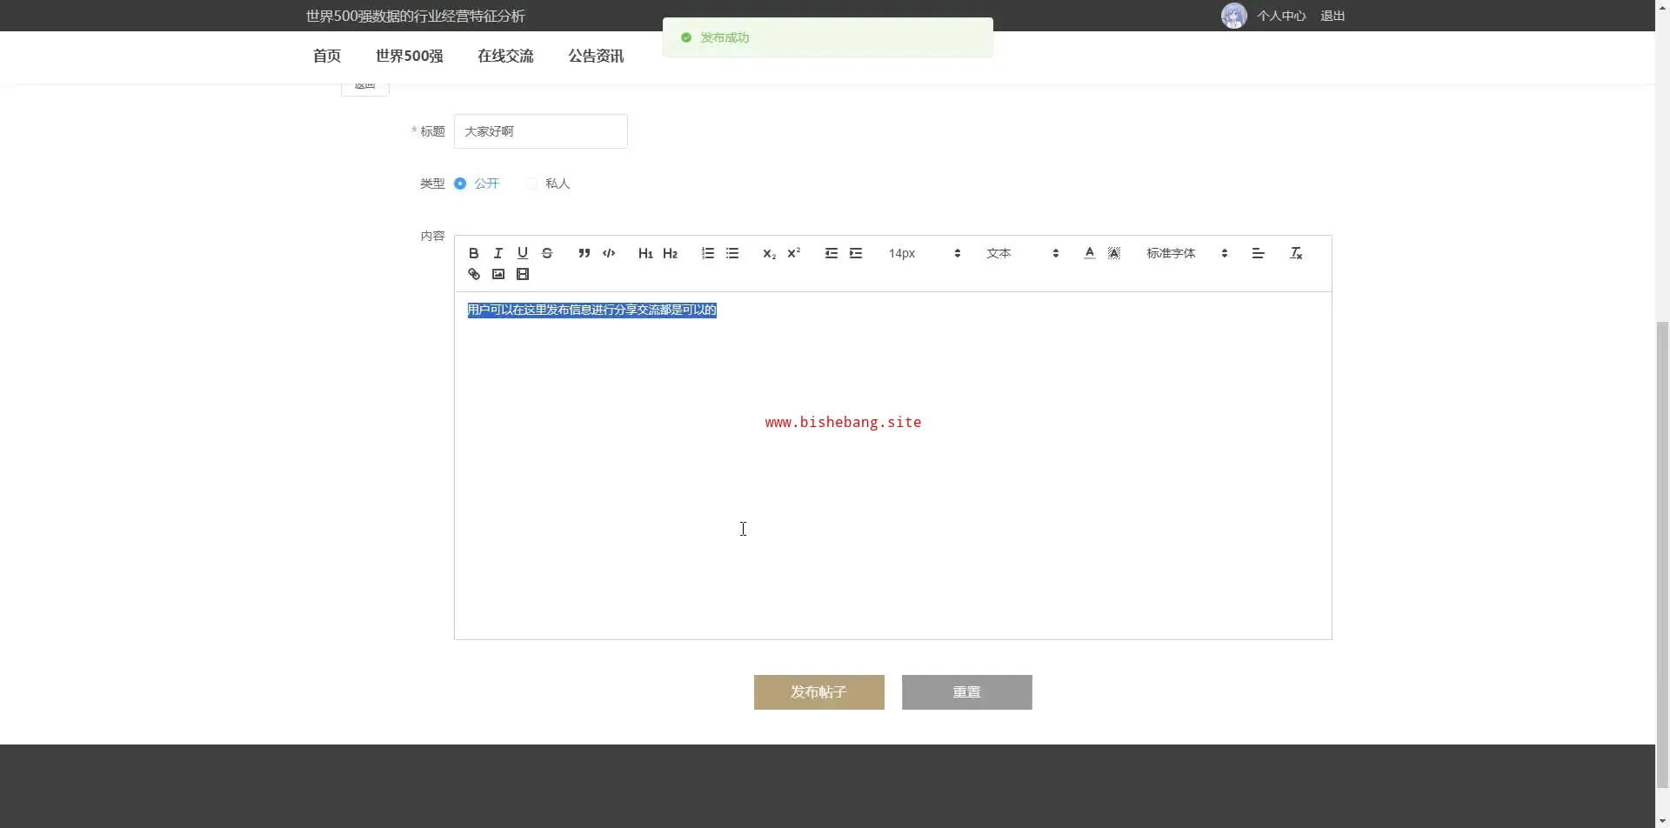Apply italic formatting to selected text
Screen dimensions: 1670x828
click(x=498, y=253)
